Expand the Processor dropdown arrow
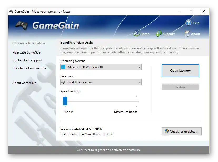 139,82
